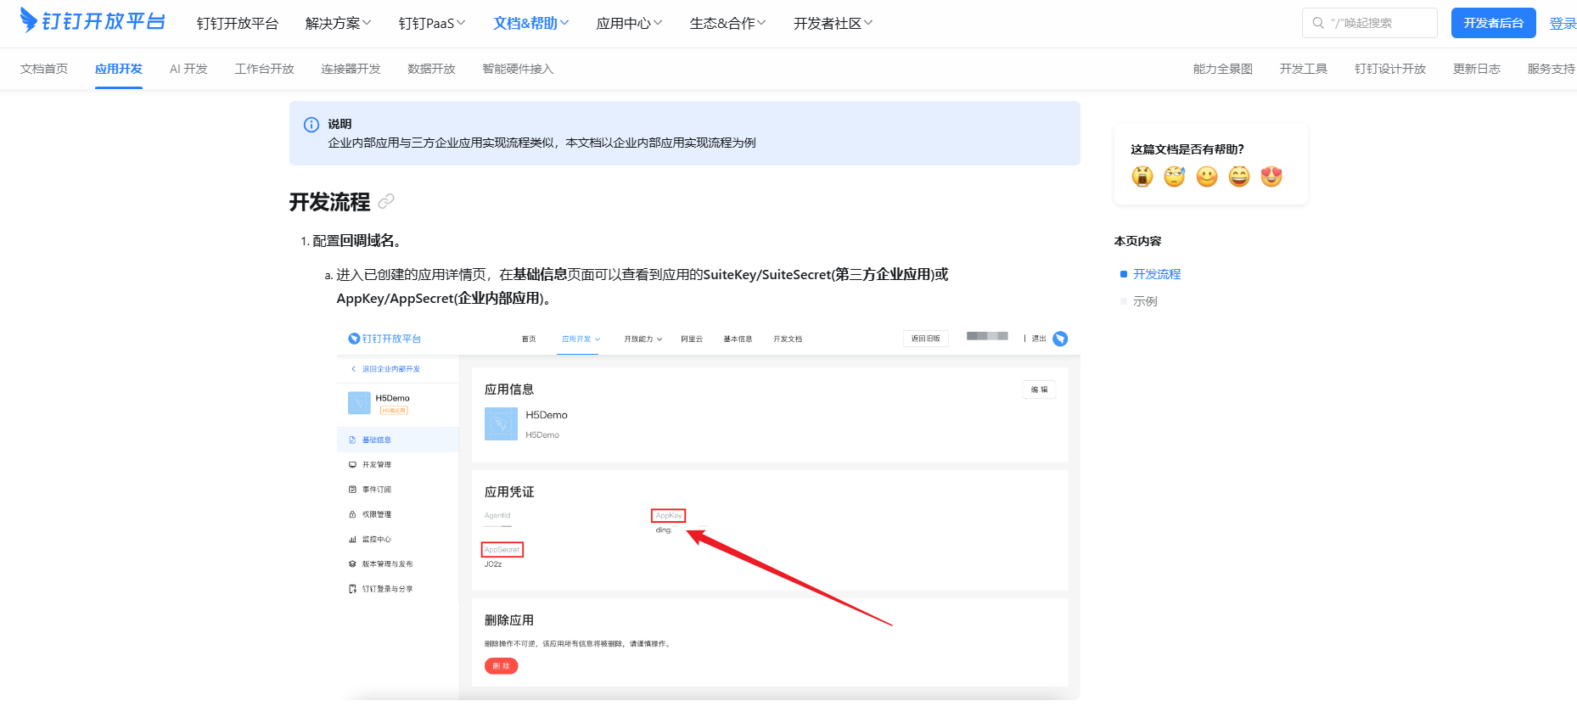Open the 更新日志 link
Screen dimensions: 1577x723
click(x=1476, y=69)
